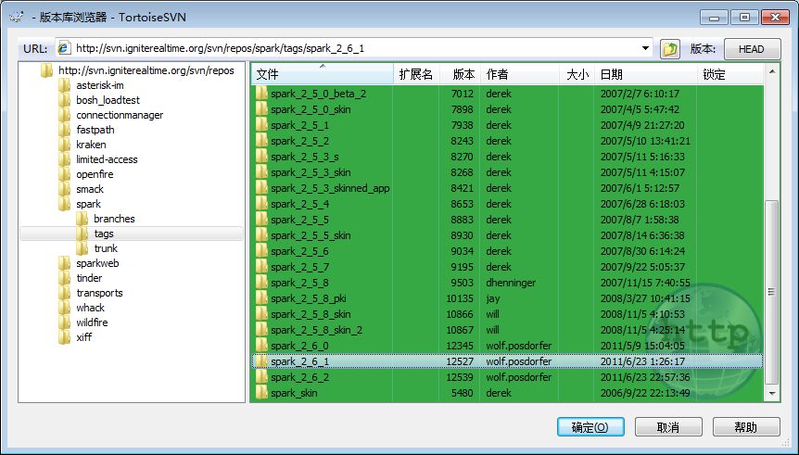Click the folder icon of wildfire
This screenshot has width=799, height=455.
coord(65,322)
